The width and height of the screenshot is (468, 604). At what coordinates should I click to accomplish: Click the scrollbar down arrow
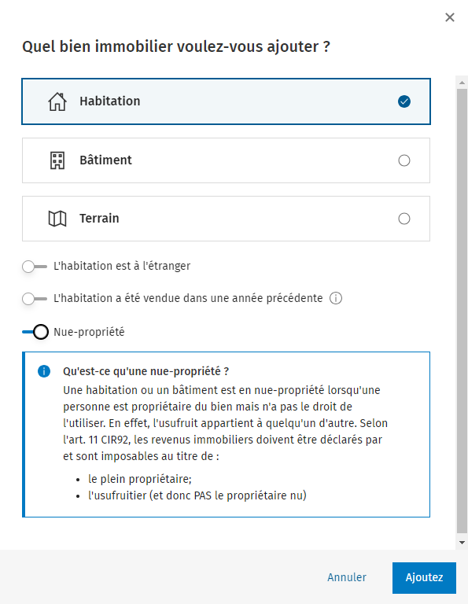(462, 543)
